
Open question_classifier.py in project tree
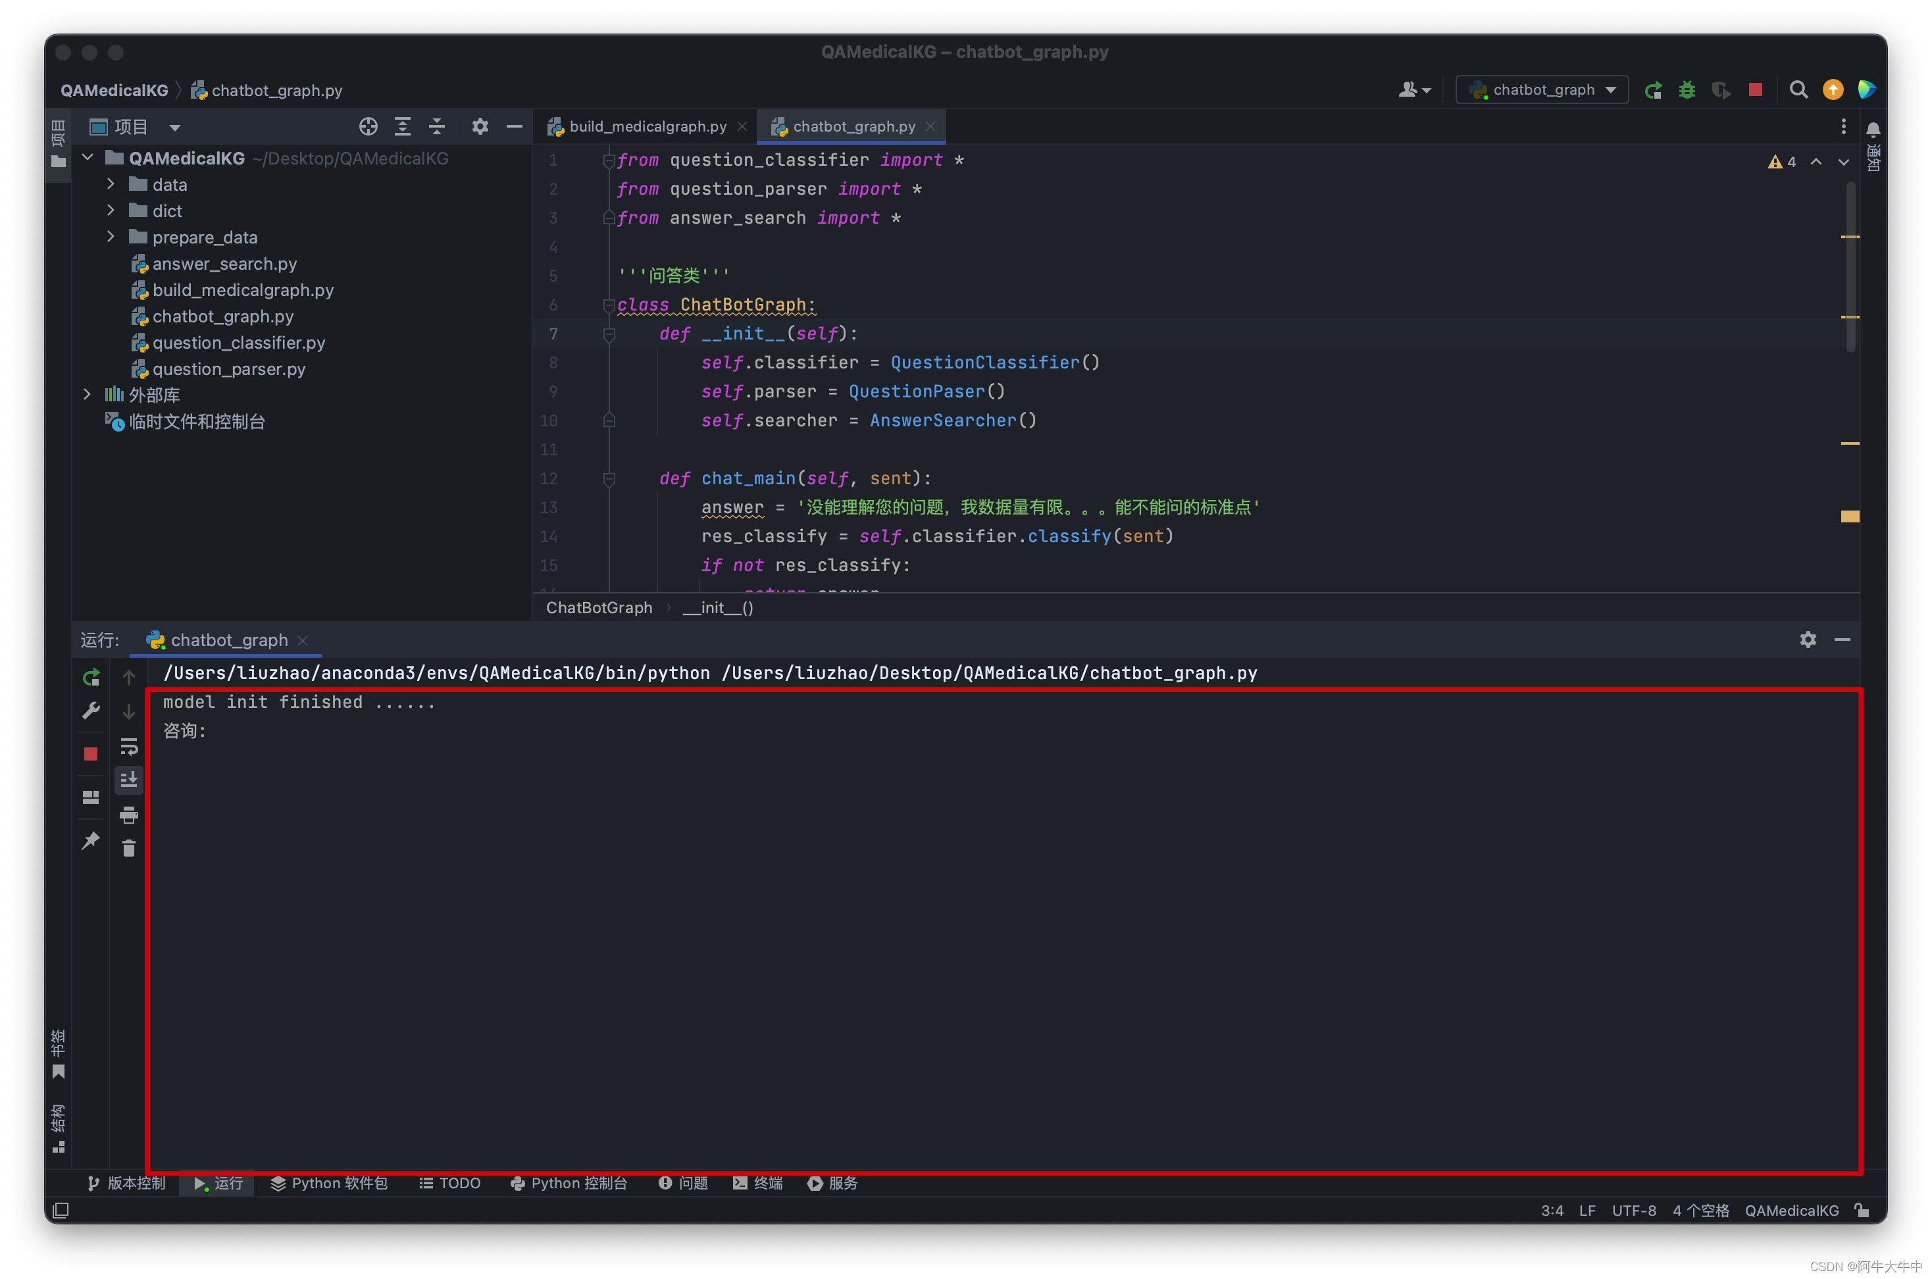[238, 343]
